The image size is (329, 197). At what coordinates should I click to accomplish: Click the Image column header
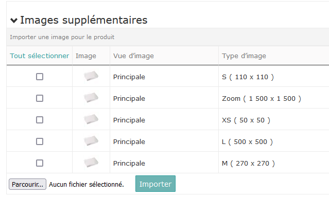click(x=86, y=56)
